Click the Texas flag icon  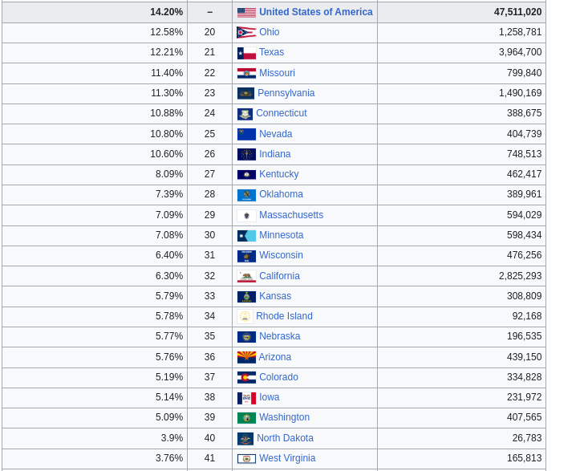[246, 53]
